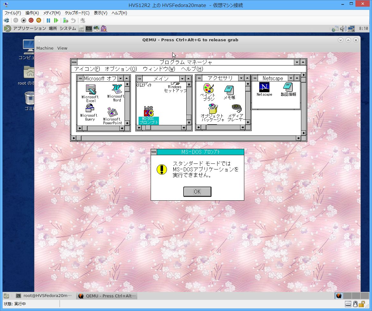This screenshot has width=372, height=311.
Task: Open the Netscape group control menu box
Action: (x=255, y=78)
